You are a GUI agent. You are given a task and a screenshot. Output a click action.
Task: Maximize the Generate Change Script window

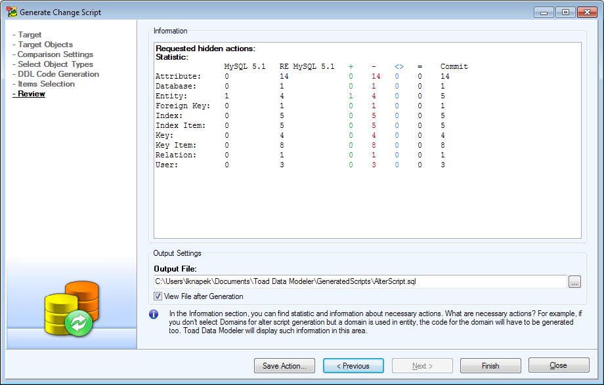point(565,12)
